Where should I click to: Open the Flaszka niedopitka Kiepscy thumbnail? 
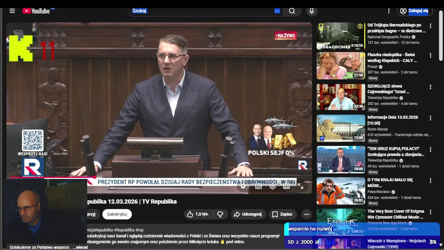341,66
